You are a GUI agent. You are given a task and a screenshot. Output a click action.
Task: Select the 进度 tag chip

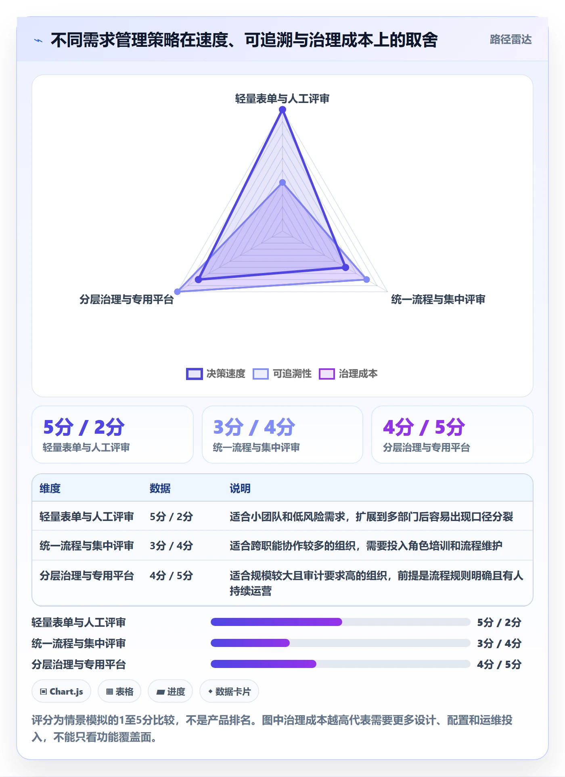[170, 691]
